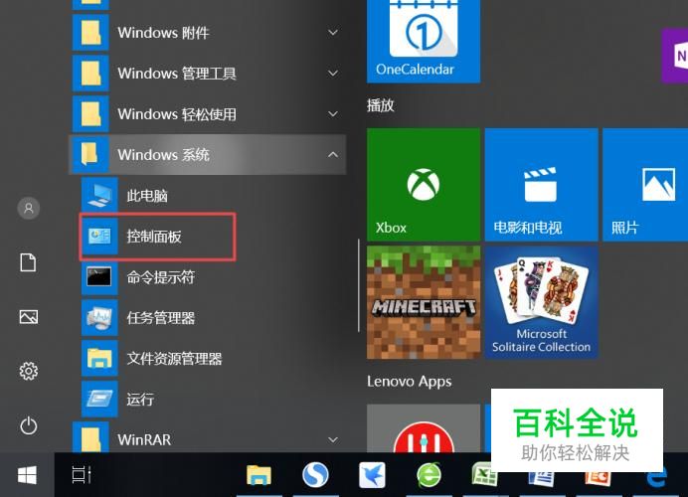Select WinRAR folder label
Viewport: 688px width, 497px height.
click(144, 439)
